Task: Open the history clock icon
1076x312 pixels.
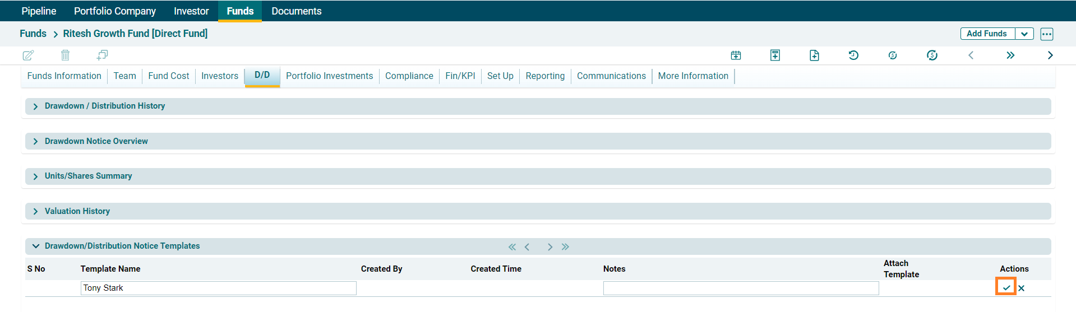Action: [853, 55]
